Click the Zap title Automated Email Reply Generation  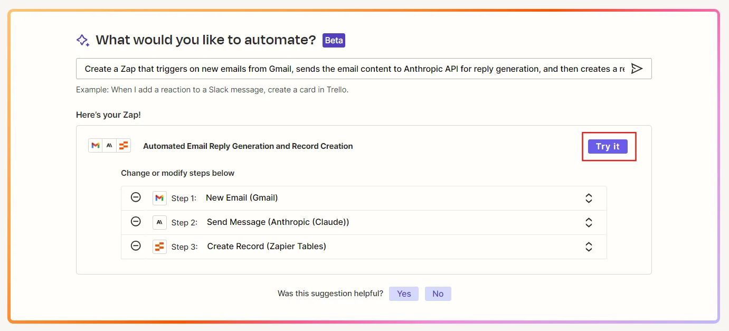(248, 146)
